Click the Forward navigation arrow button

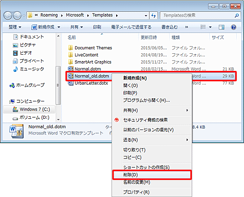pos(17,16)
